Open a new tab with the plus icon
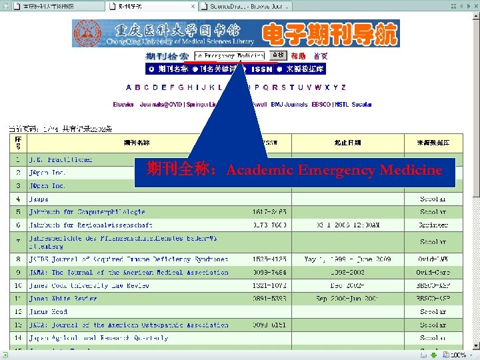Viewport: 480px width, 360px height. coord(6,5)
